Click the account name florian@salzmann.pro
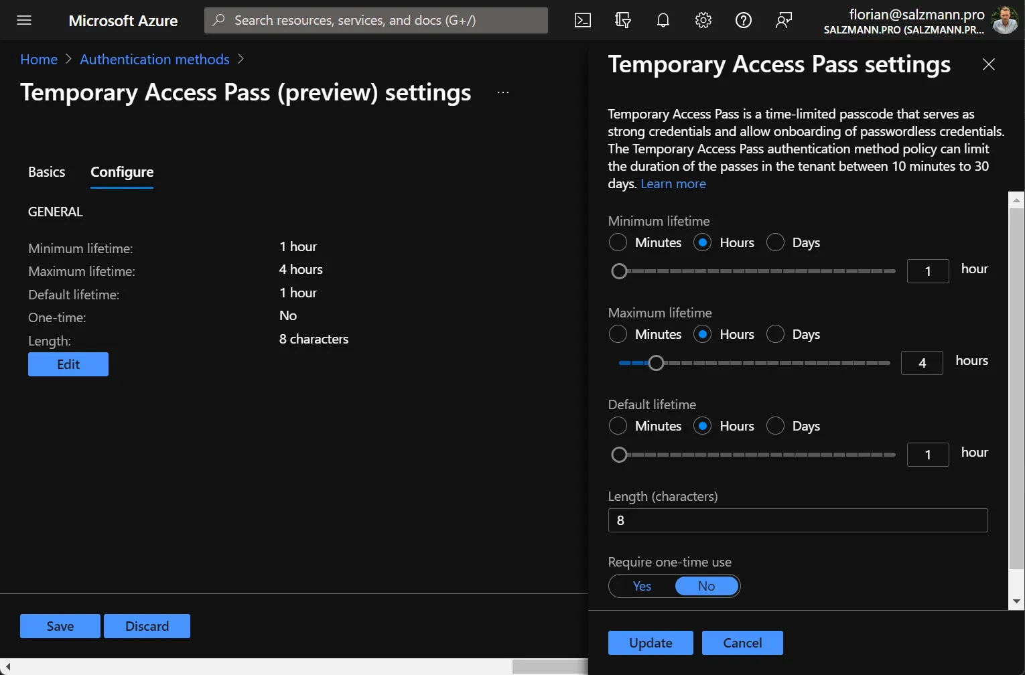Screen dimensions: 1025x675 tap(916, 14)
